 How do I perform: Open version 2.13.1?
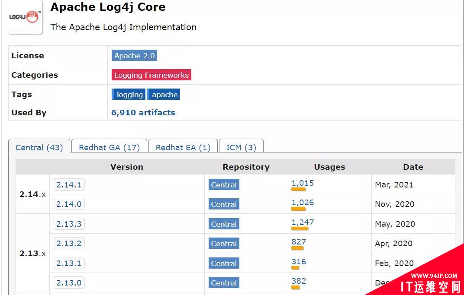click(x=69, y=263)
